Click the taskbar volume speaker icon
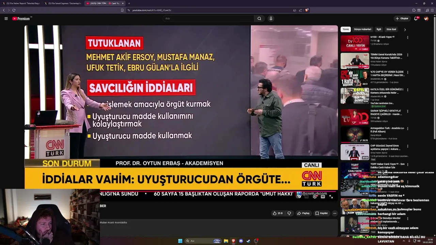This screenshot has width=436, height=245. (419, 241)
